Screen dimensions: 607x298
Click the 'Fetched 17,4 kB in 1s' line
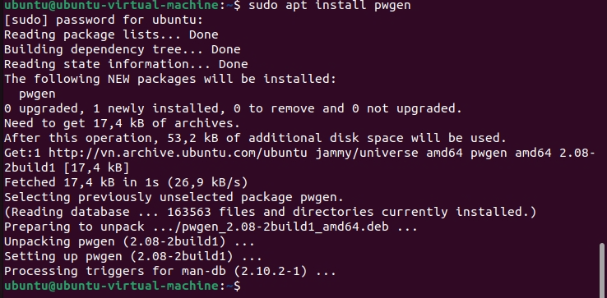click(x=126, y=182)
